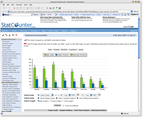Enable Save As Default checkbox
Image resolution: width=143 pixels, height=119 pixels.
tap(64, 106)
